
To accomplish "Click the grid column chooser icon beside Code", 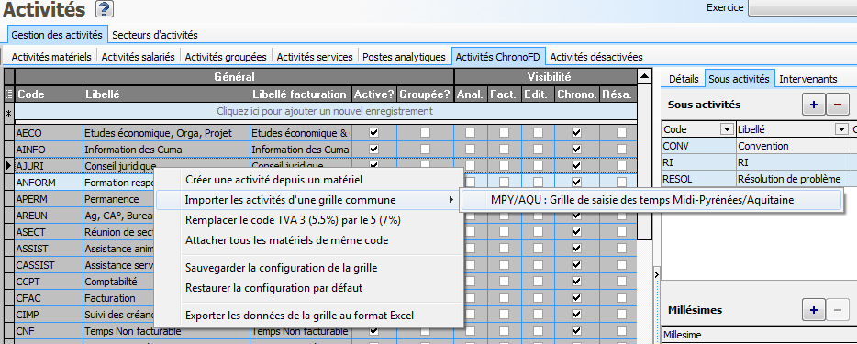I will (x=9, y=94).
